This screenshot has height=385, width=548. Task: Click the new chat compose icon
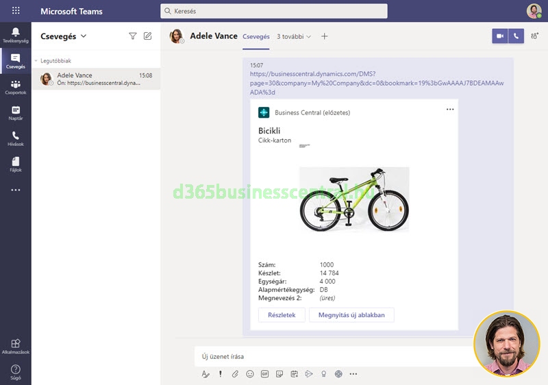[x=147, y=36]
